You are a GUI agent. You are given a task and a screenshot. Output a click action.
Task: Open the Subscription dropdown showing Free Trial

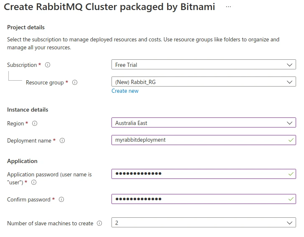pos(203,65)
